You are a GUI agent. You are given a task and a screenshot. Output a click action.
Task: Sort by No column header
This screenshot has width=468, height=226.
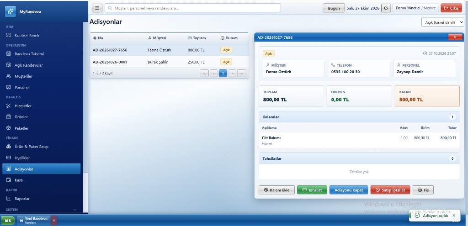(98, 38)
